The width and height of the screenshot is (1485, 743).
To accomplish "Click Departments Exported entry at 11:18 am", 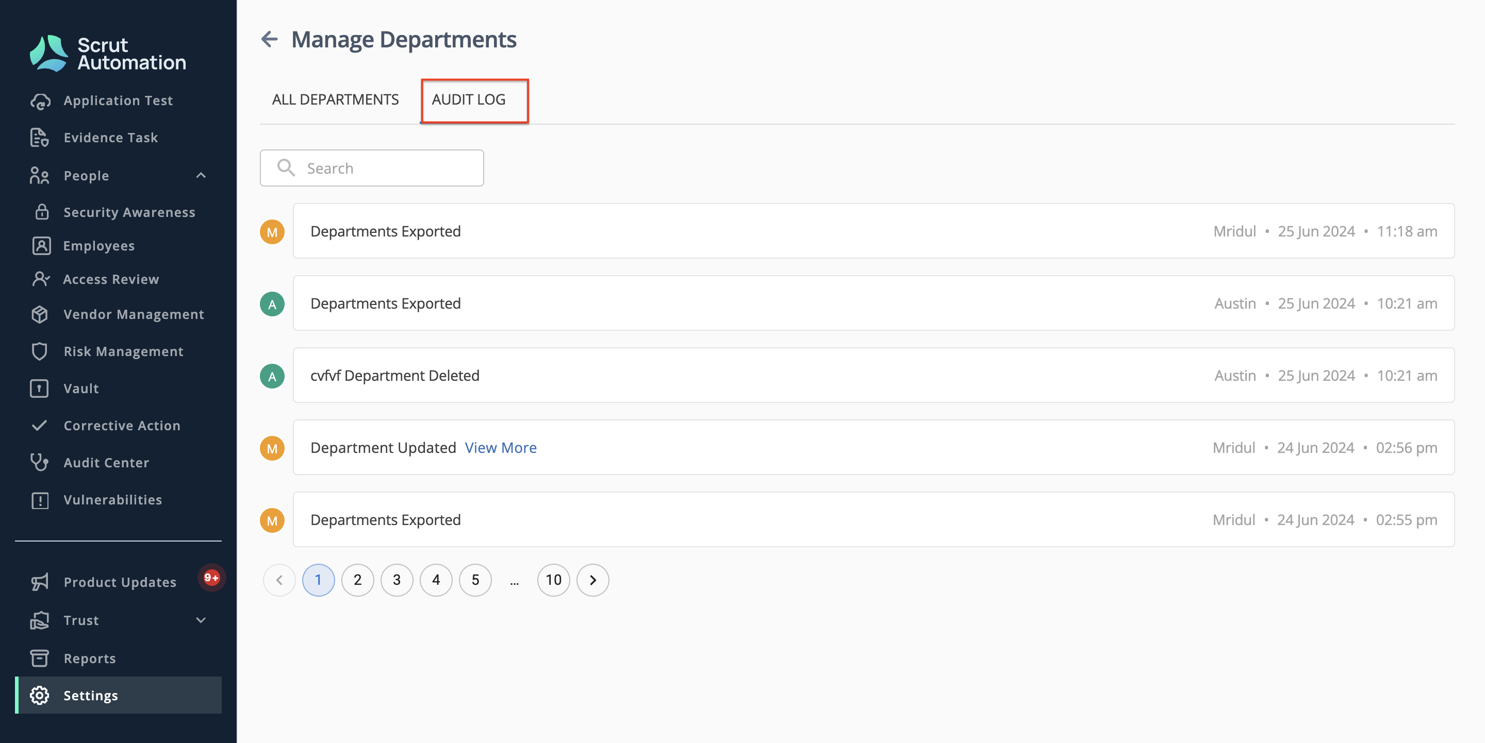I will [873, 231].
